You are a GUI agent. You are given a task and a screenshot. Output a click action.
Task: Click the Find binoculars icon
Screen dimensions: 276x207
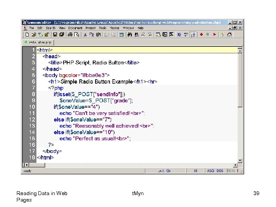pos(130,34)
